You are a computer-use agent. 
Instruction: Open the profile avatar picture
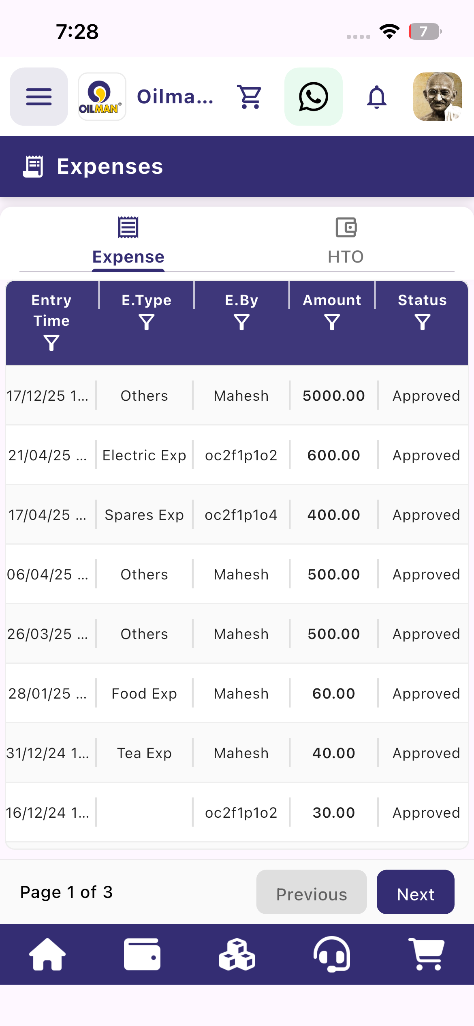(438, 96)
